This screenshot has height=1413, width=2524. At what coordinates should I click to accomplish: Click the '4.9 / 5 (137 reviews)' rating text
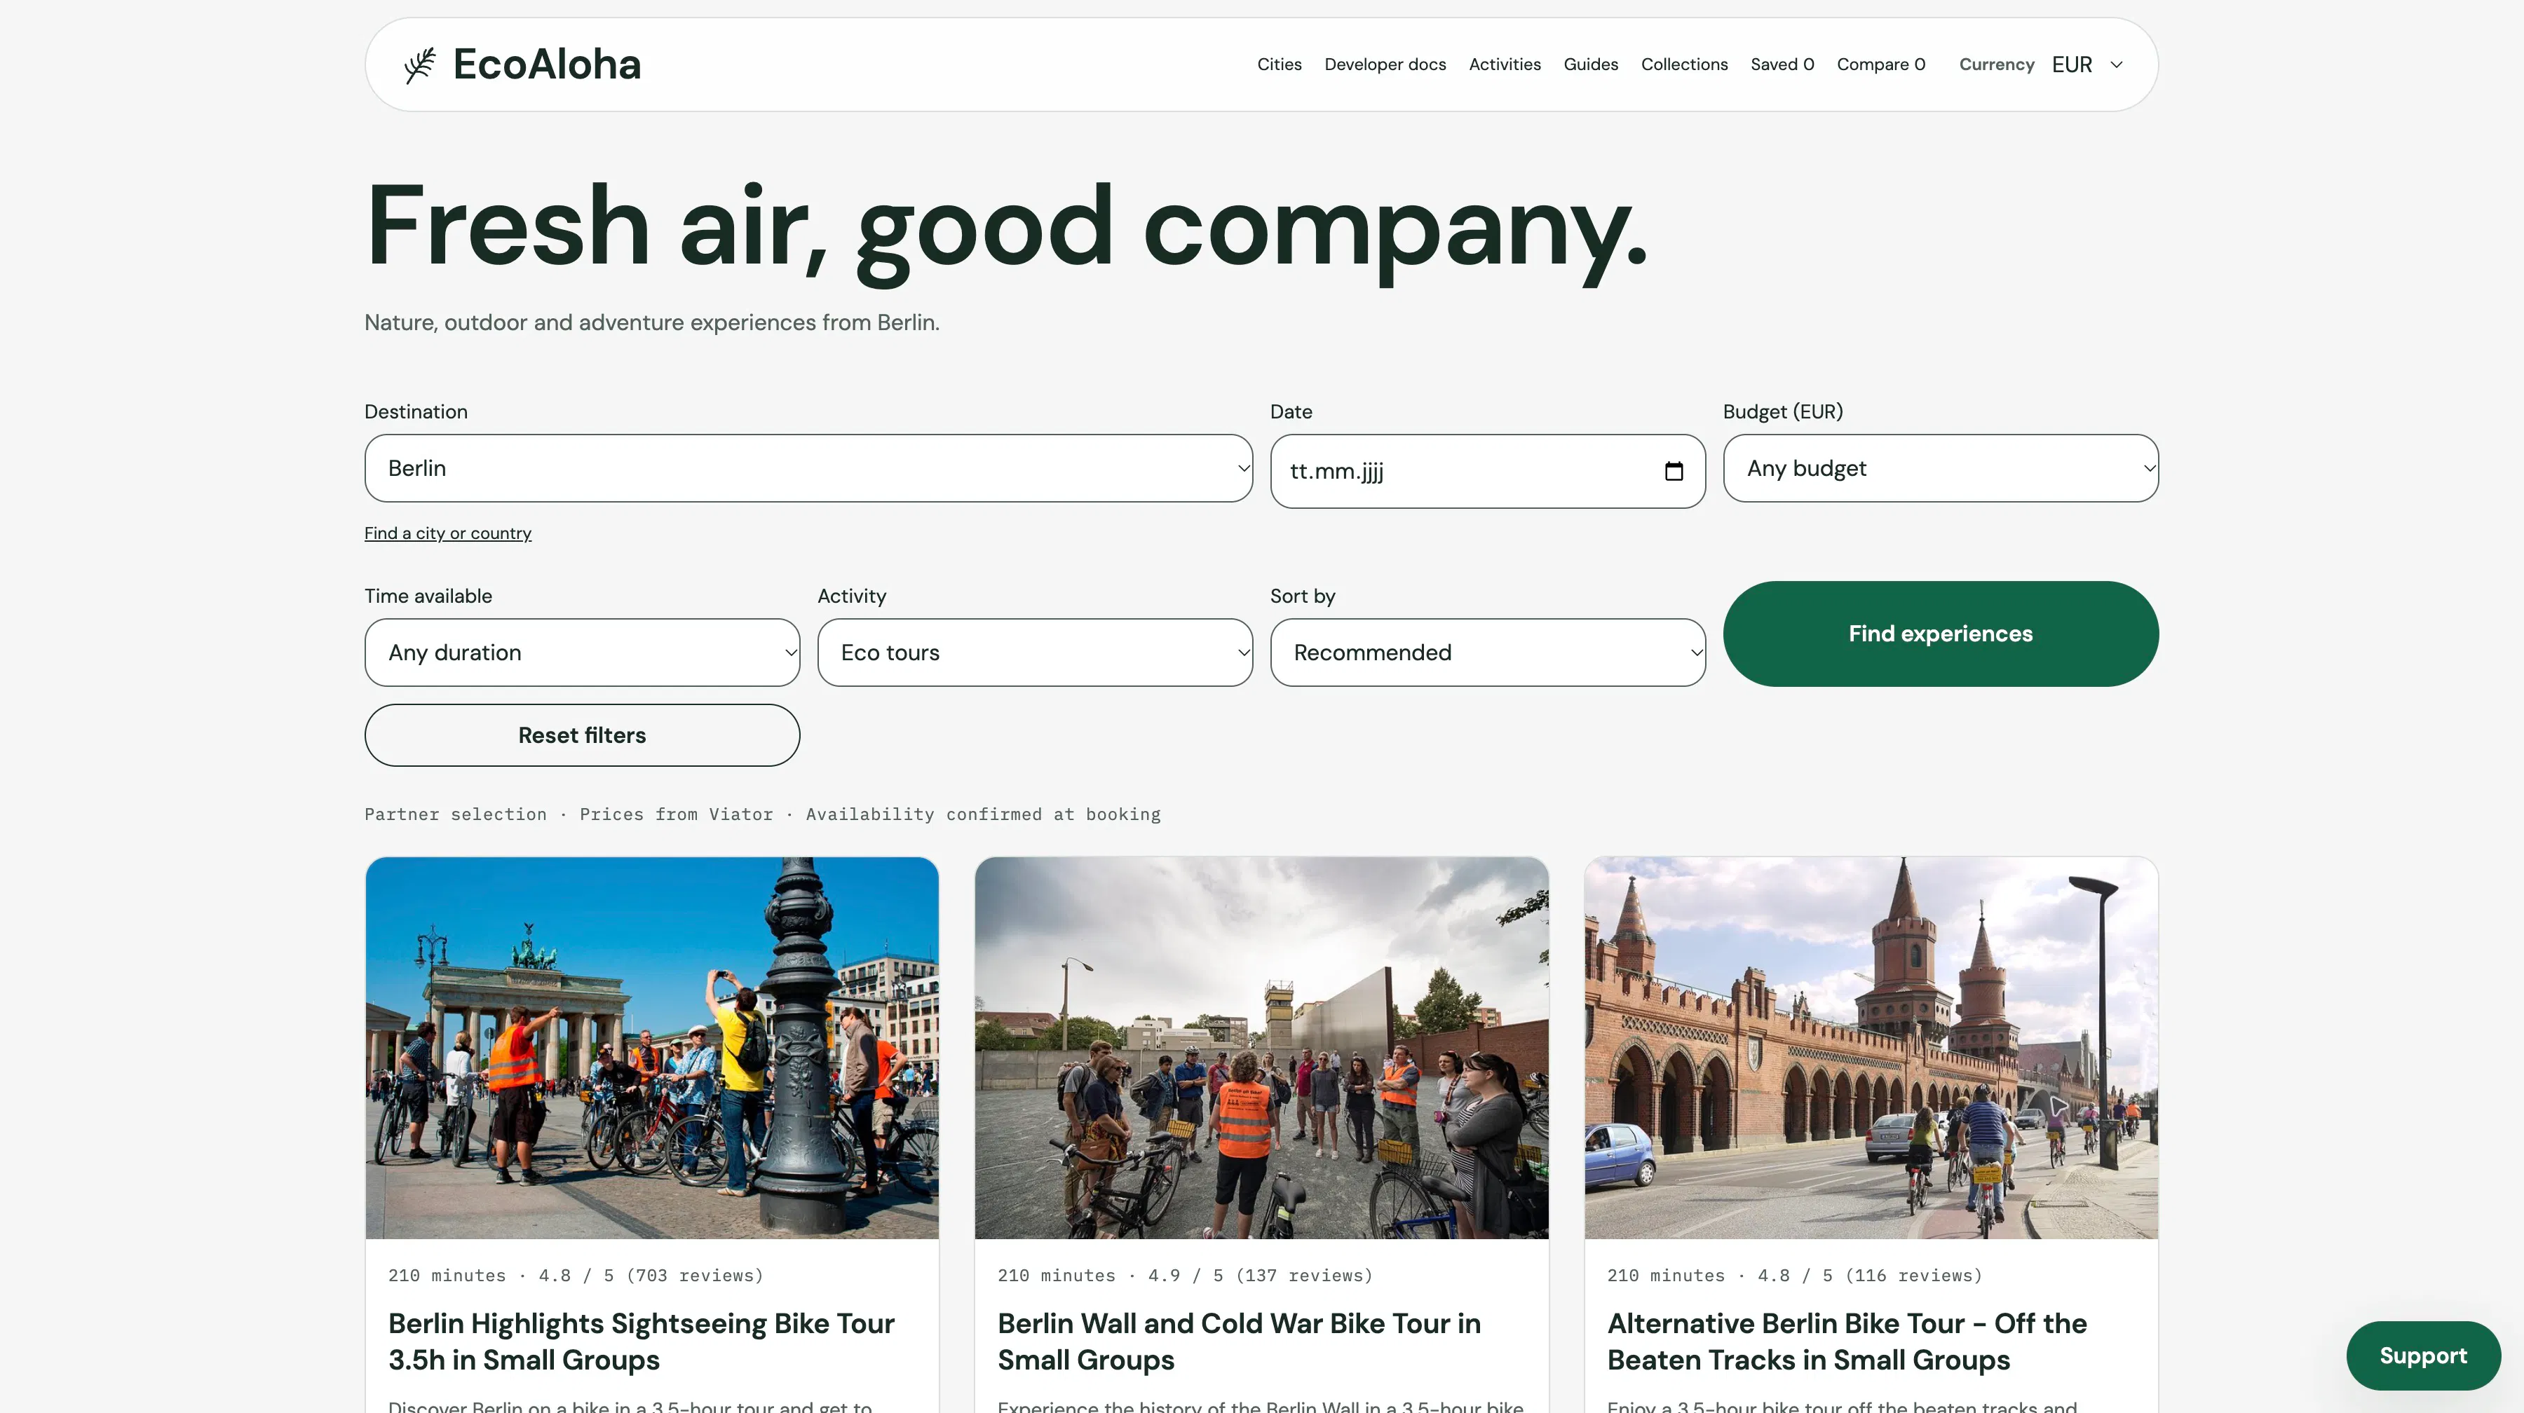(x=1260, y=1275)
